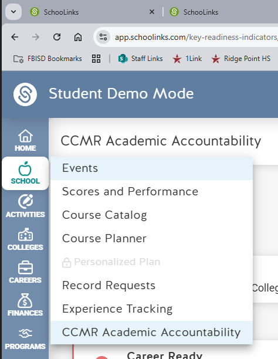Select Experience Tracking menu item
278x359 pixels.
click(x=151, y=309)
